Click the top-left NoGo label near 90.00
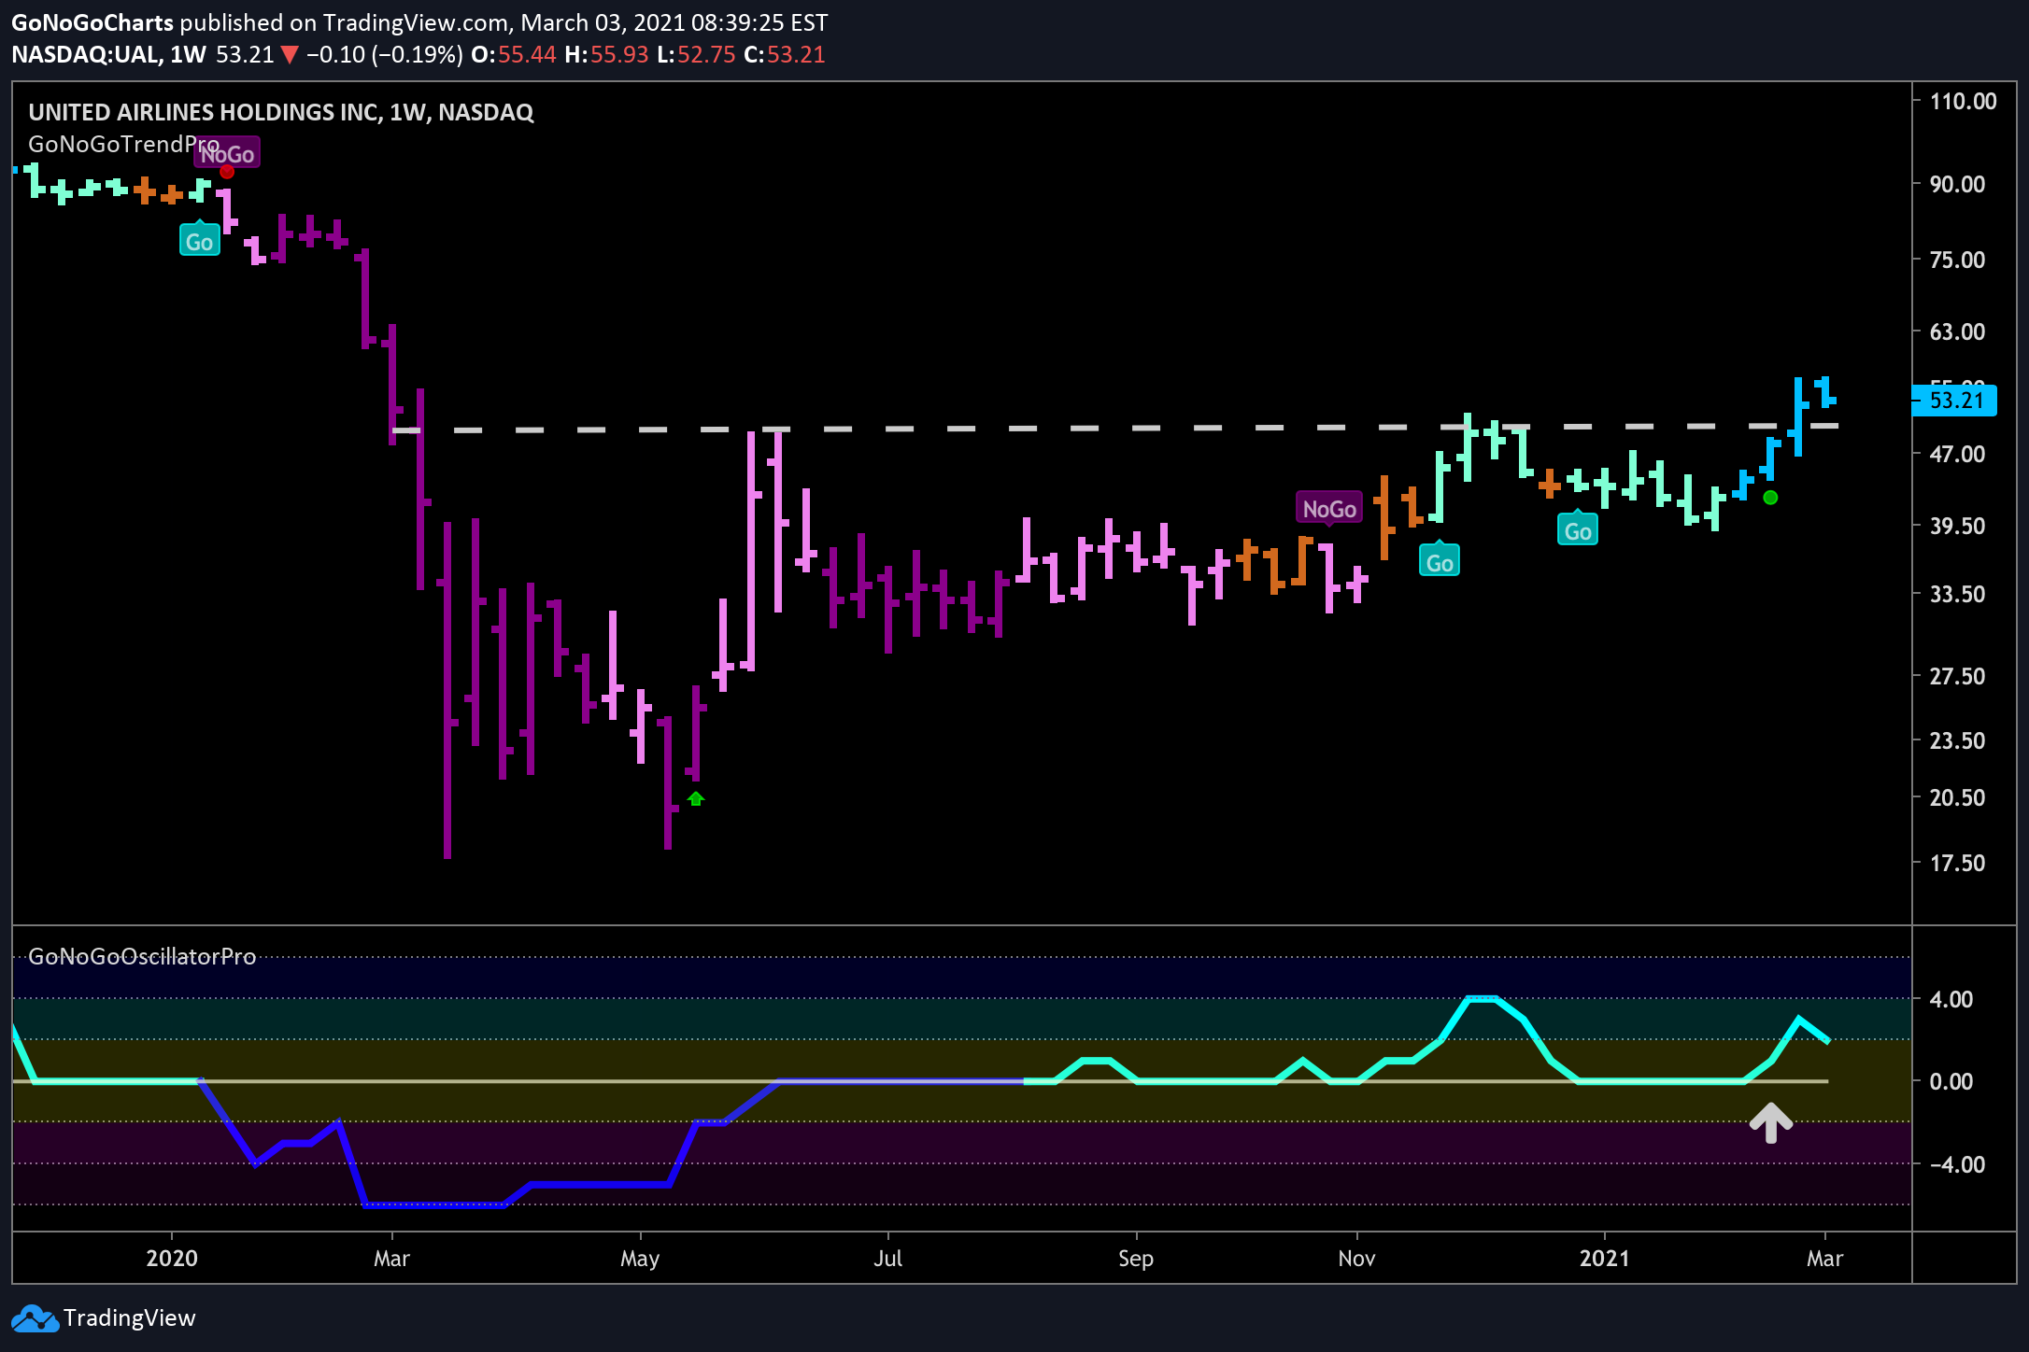 point(227,152)
